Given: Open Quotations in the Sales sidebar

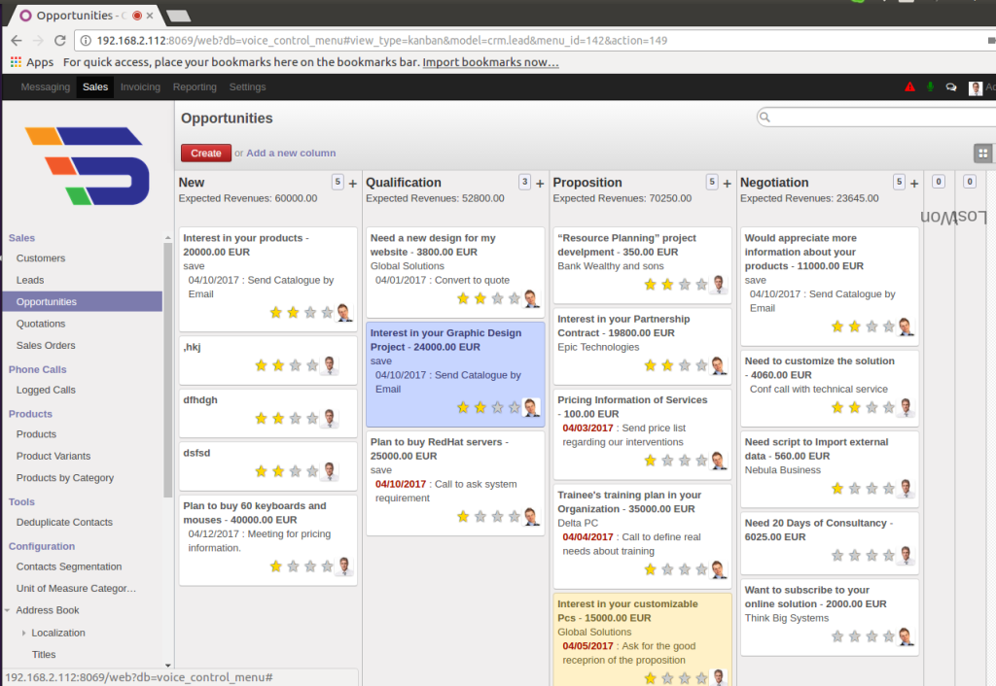Looking at the screenshot, I should click(x=41, y=324).
